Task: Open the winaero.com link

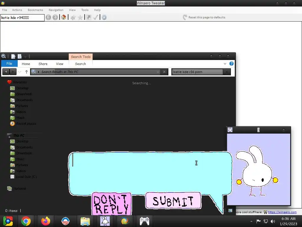Action: pyautogui.click(x=282, y=212)
